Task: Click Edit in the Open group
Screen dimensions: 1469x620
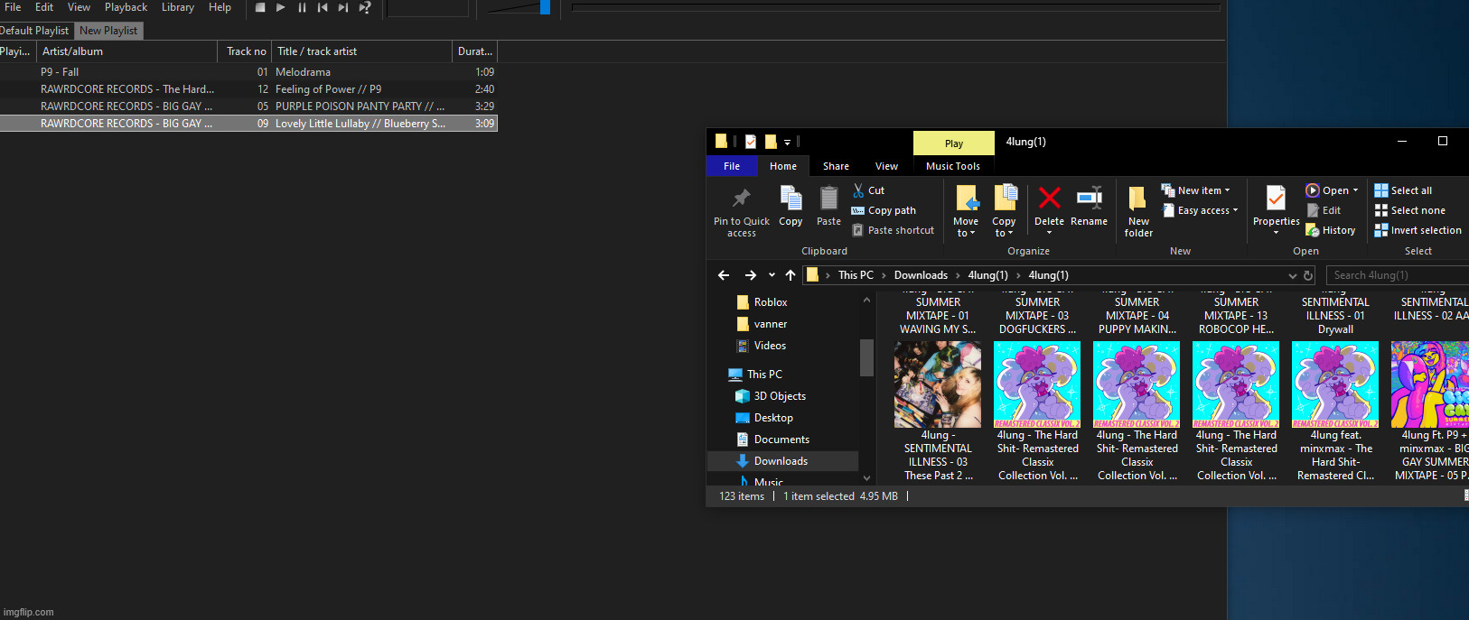Action: 1324,210
